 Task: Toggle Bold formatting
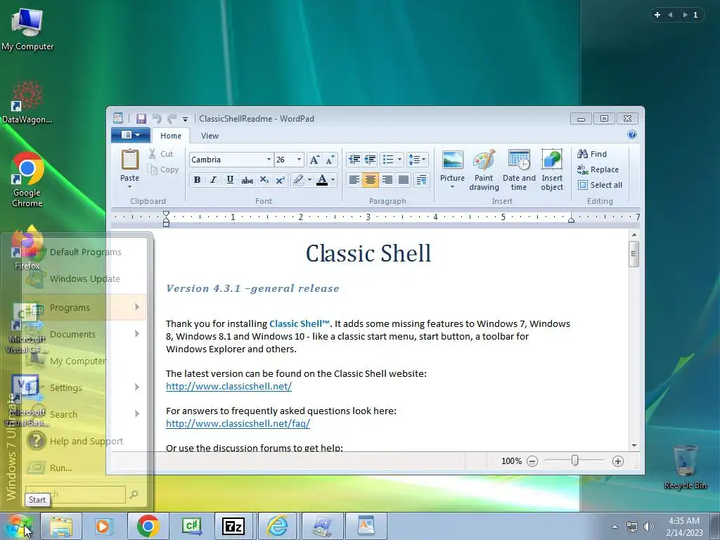(197, 180)
